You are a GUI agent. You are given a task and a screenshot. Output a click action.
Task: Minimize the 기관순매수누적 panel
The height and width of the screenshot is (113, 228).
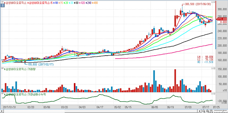pyautogui.click(x=212, y=94)
